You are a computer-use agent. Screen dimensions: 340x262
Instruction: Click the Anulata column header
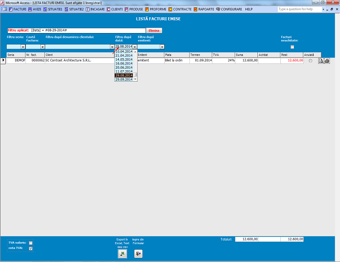point(312,55)
